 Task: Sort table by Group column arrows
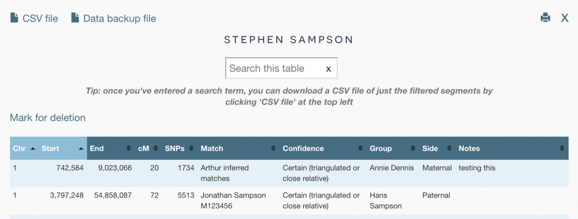click(413, 149)
